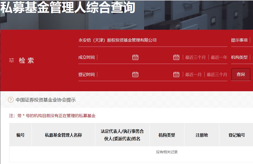253x164 pixels.
Task: Select 最近三个月 for 登记时间
Action: click(217, 74)
